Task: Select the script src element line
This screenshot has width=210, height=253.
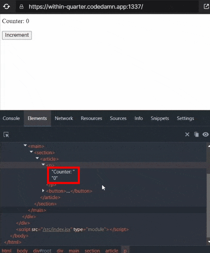Action: tap(72, 229)
